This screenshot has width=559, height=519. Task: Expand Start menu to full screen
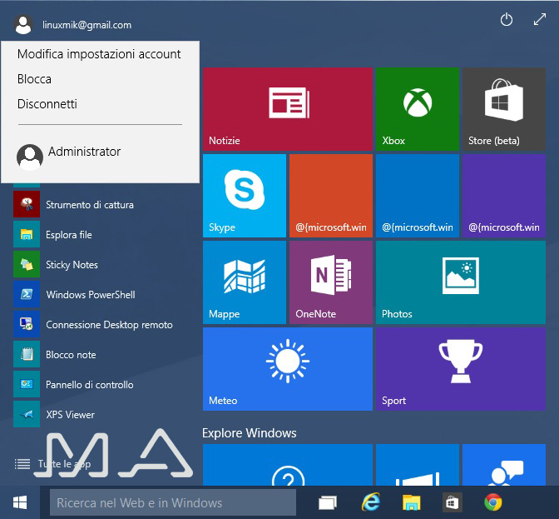tap(540, 20)
